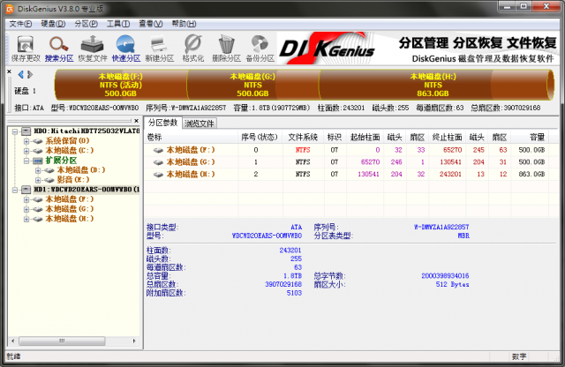This screenshot has width=565, height=367.
Task: Click the DiskGenius title bar app icon
Action: tap(10, 9)
